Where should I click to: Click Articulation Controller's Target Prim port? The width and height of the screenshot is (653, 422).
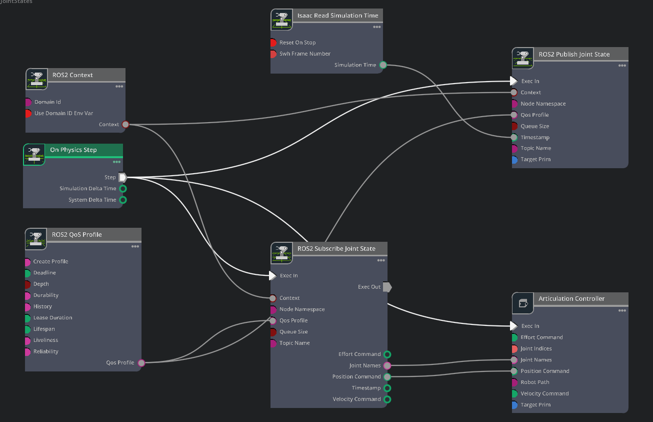point(514,405)
